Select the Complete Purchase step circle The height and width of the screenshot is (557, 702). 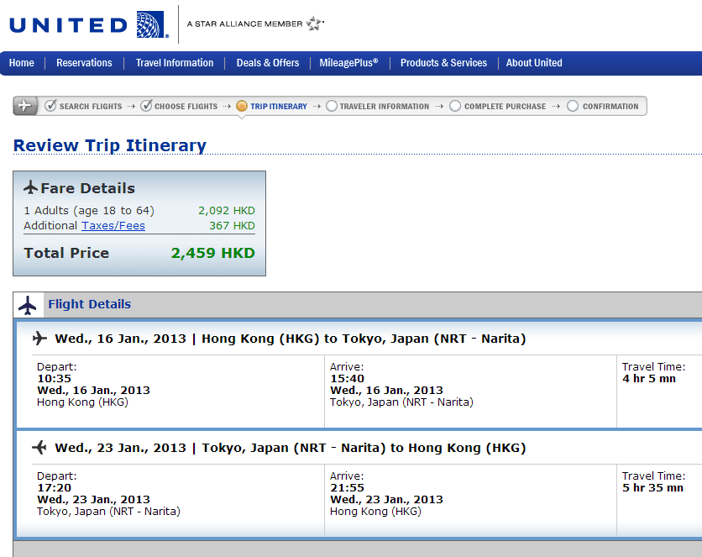click(455, 107)
